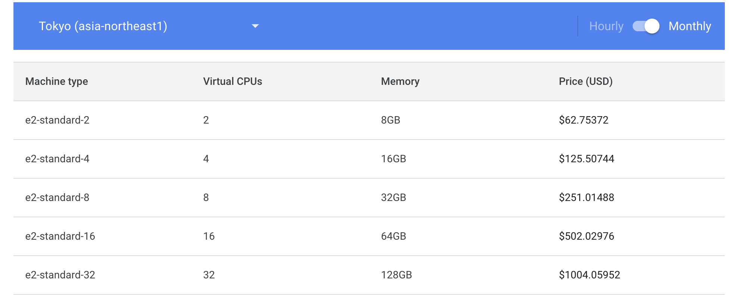Select the e2-standard-4 machine type row
This screenshot has width=736, height=297.
pos(57,159)
